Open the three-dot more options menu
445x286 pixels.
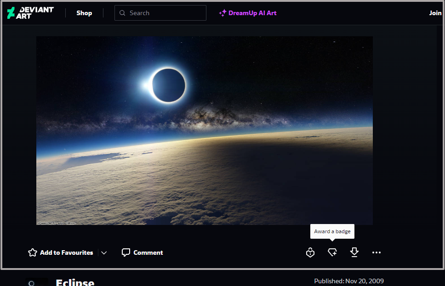point(377,252)
